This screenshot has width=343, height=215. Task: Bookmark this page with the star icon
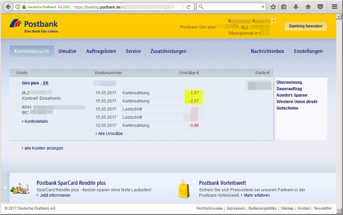point(273,7)
